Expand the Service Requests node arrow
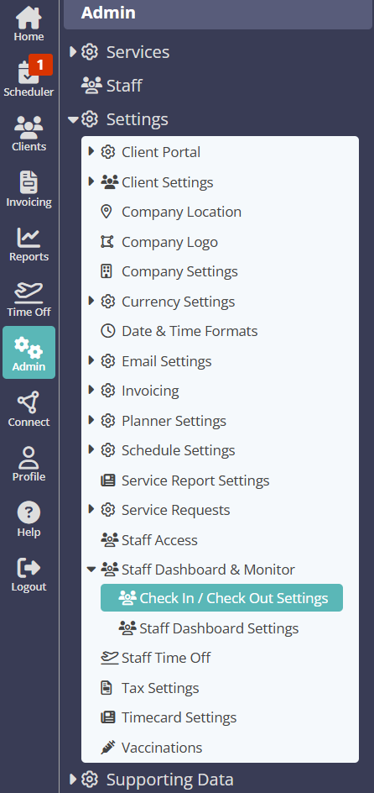Viewport: 374px width, 793px height. (91, 509)
